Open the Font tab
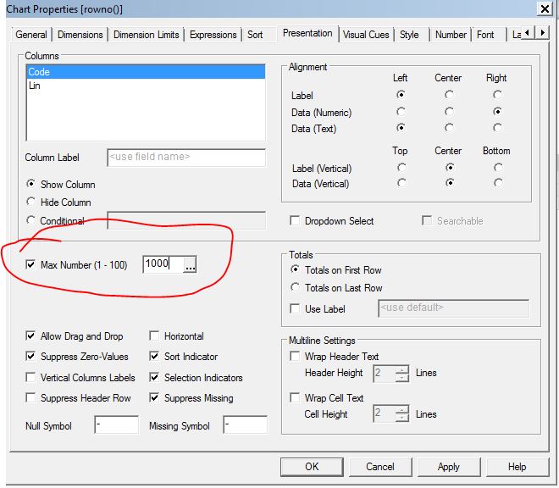This screenshot has height=488, width=559. [485, 35]
